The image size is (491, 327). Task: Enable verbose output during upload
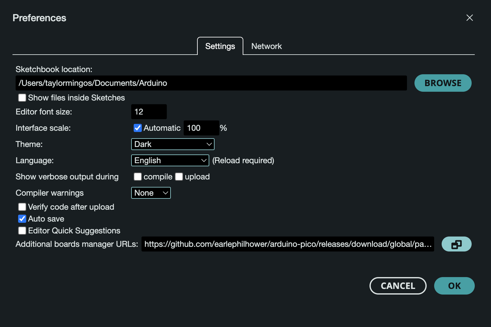coord(179,177)
